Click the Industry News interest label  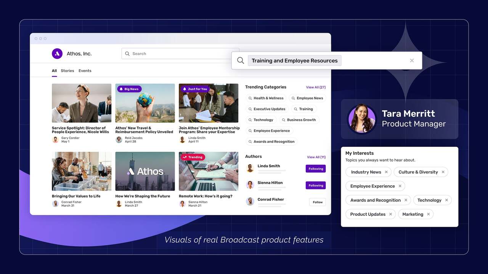coord(366,172)
